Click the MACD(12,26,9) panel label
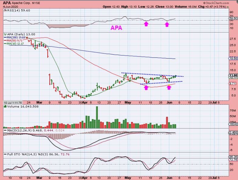This screenshot has width=238, height=180. pos(20,131)
